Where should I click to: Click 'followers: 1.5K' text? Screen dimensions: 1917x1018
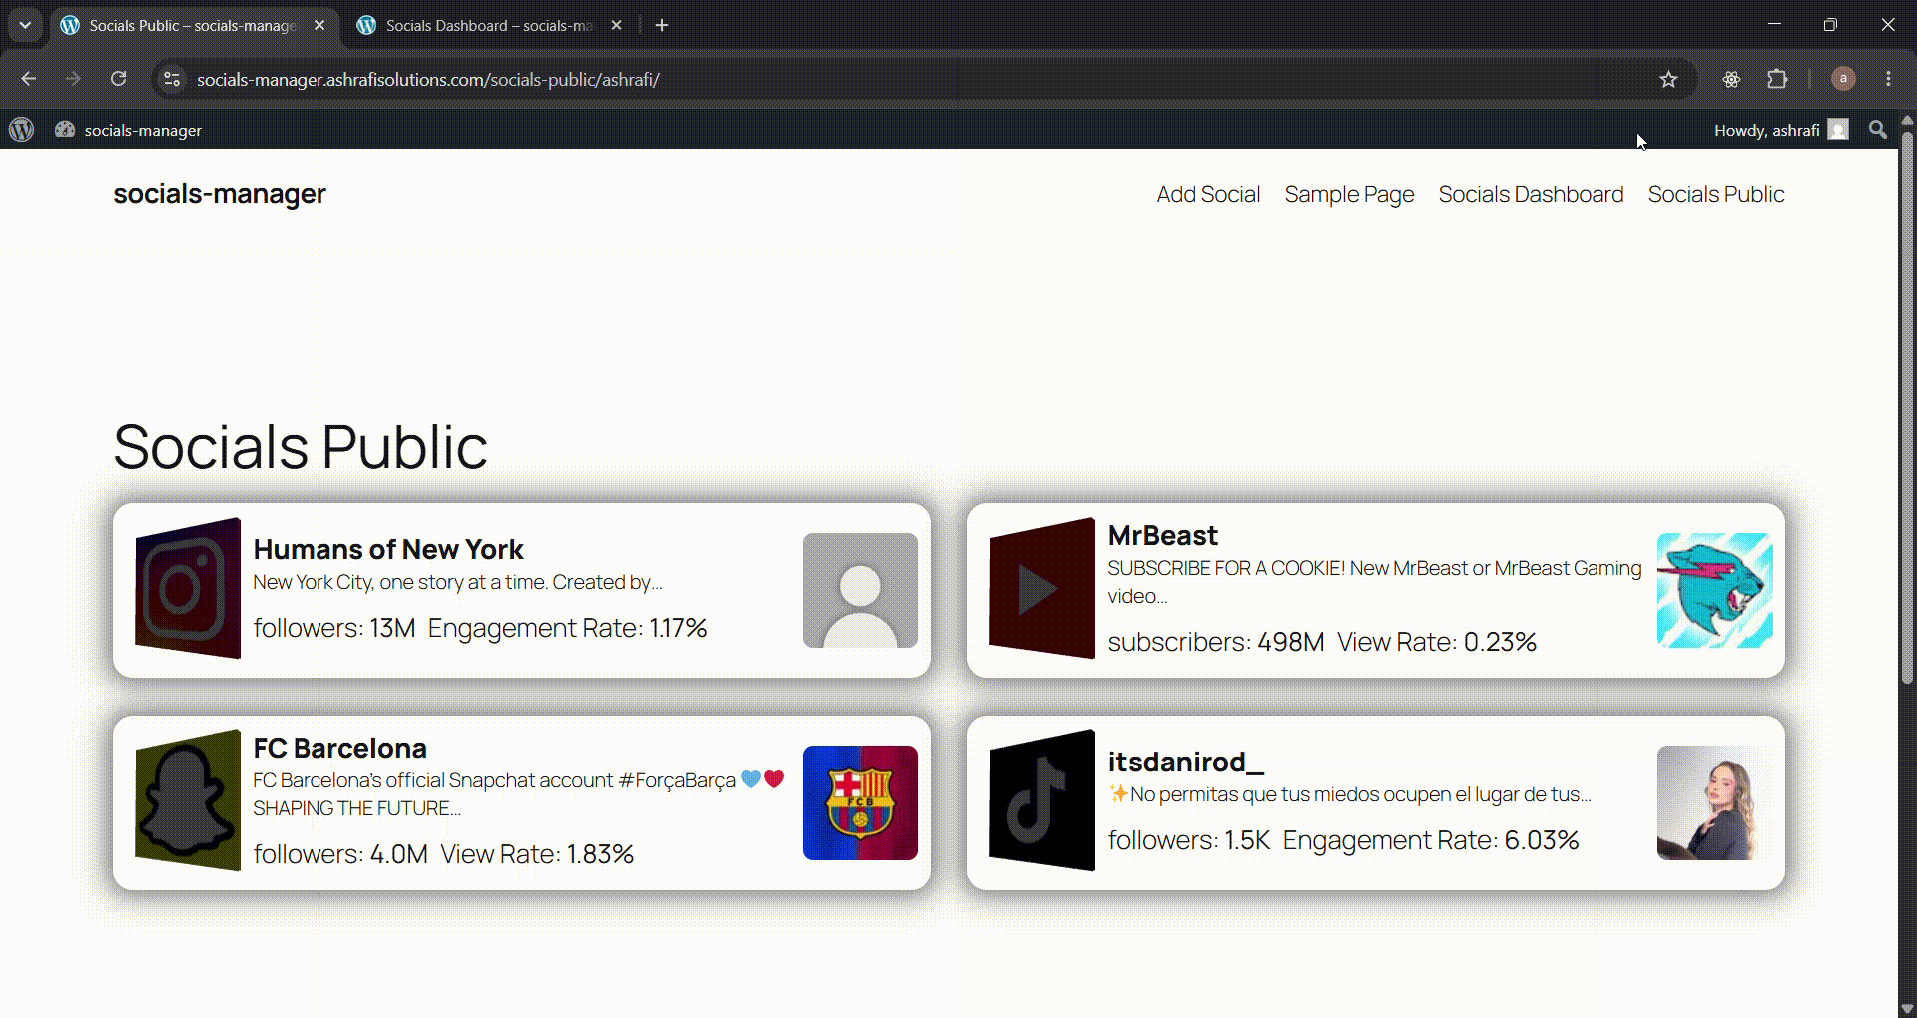pos(1189,840)
